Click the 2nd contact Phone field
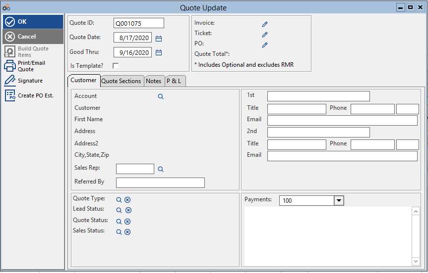 click(x=372, y=144)
